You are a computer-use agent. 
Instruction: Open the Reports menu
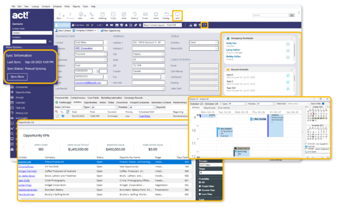click(76, 6)
